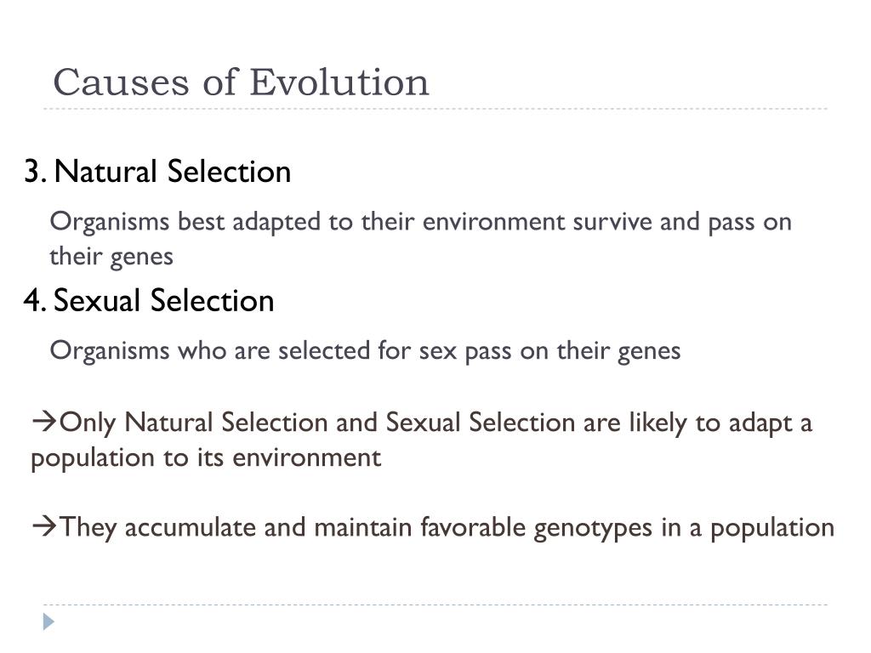The width and height of the screenshot is (871, 653).
Task: Select the 'Causes of Evolution' title
Action: (x=241, y=82)
